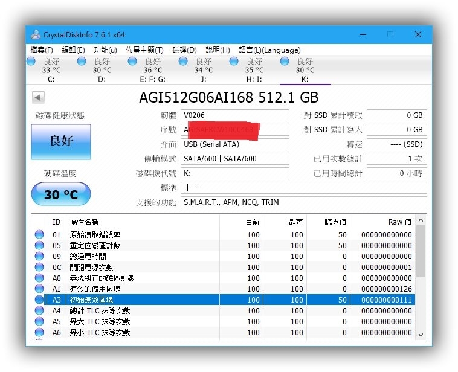
Task: Open the 說明(H) menu
Action: tap(218, 50)
